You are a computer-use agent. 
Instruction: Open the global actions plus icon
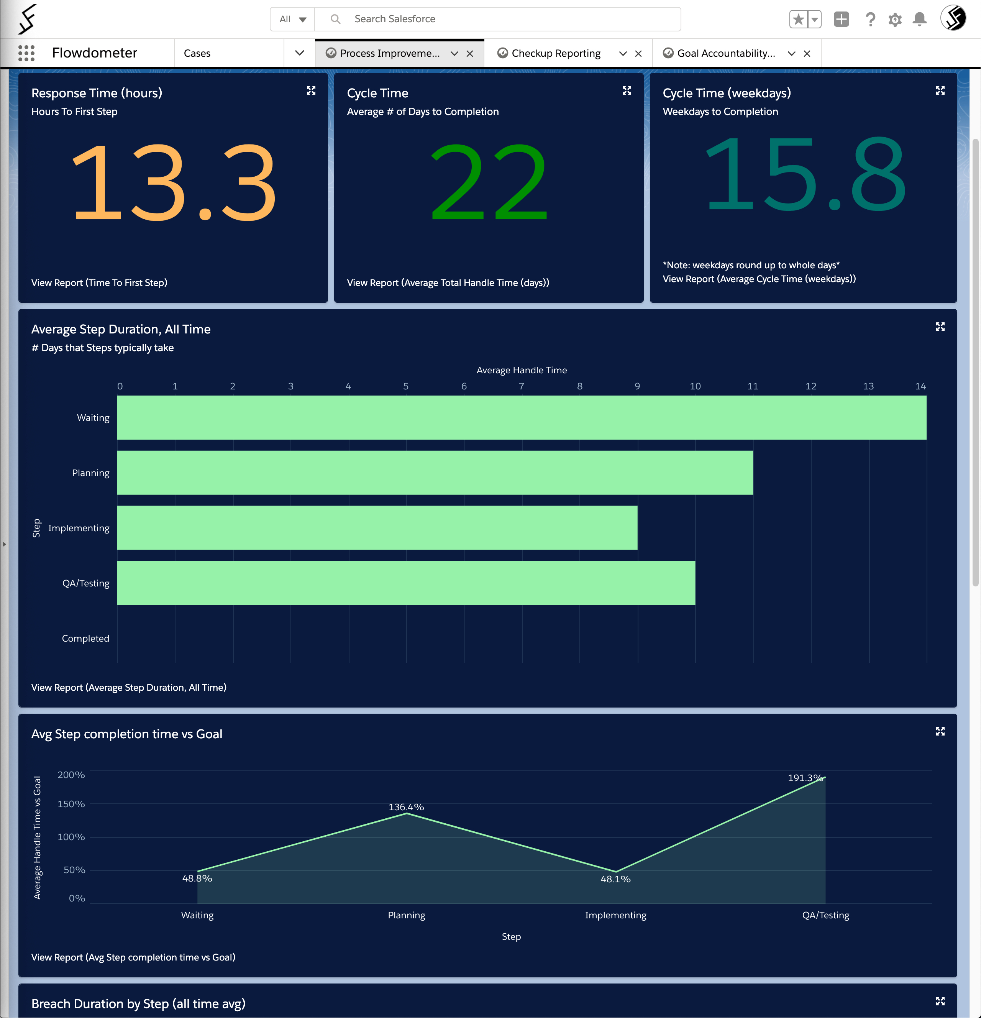841,20
